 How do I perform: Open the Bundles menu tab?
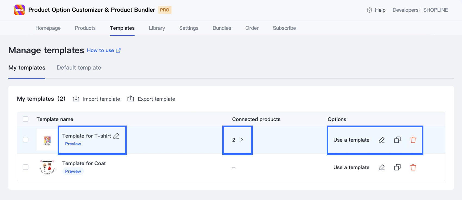click(x=222, y=28)
